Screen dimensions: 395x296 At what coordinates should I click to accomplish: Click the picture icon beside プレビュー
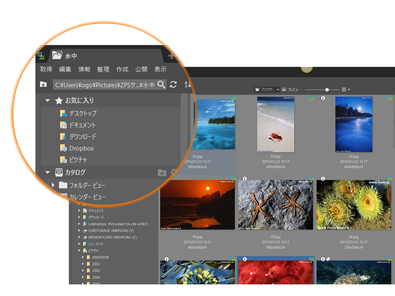[x=284, y=89]
